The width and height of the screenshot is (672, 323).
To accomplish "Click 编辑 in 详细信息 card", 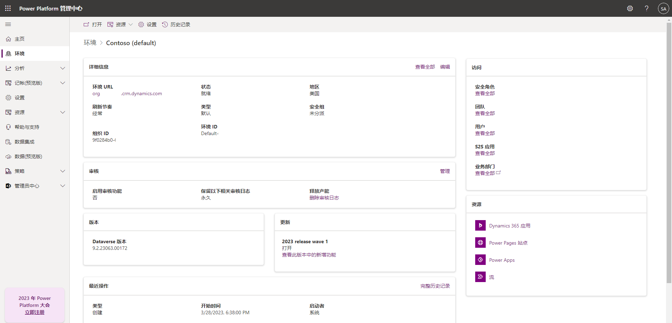I will point(445,67).
